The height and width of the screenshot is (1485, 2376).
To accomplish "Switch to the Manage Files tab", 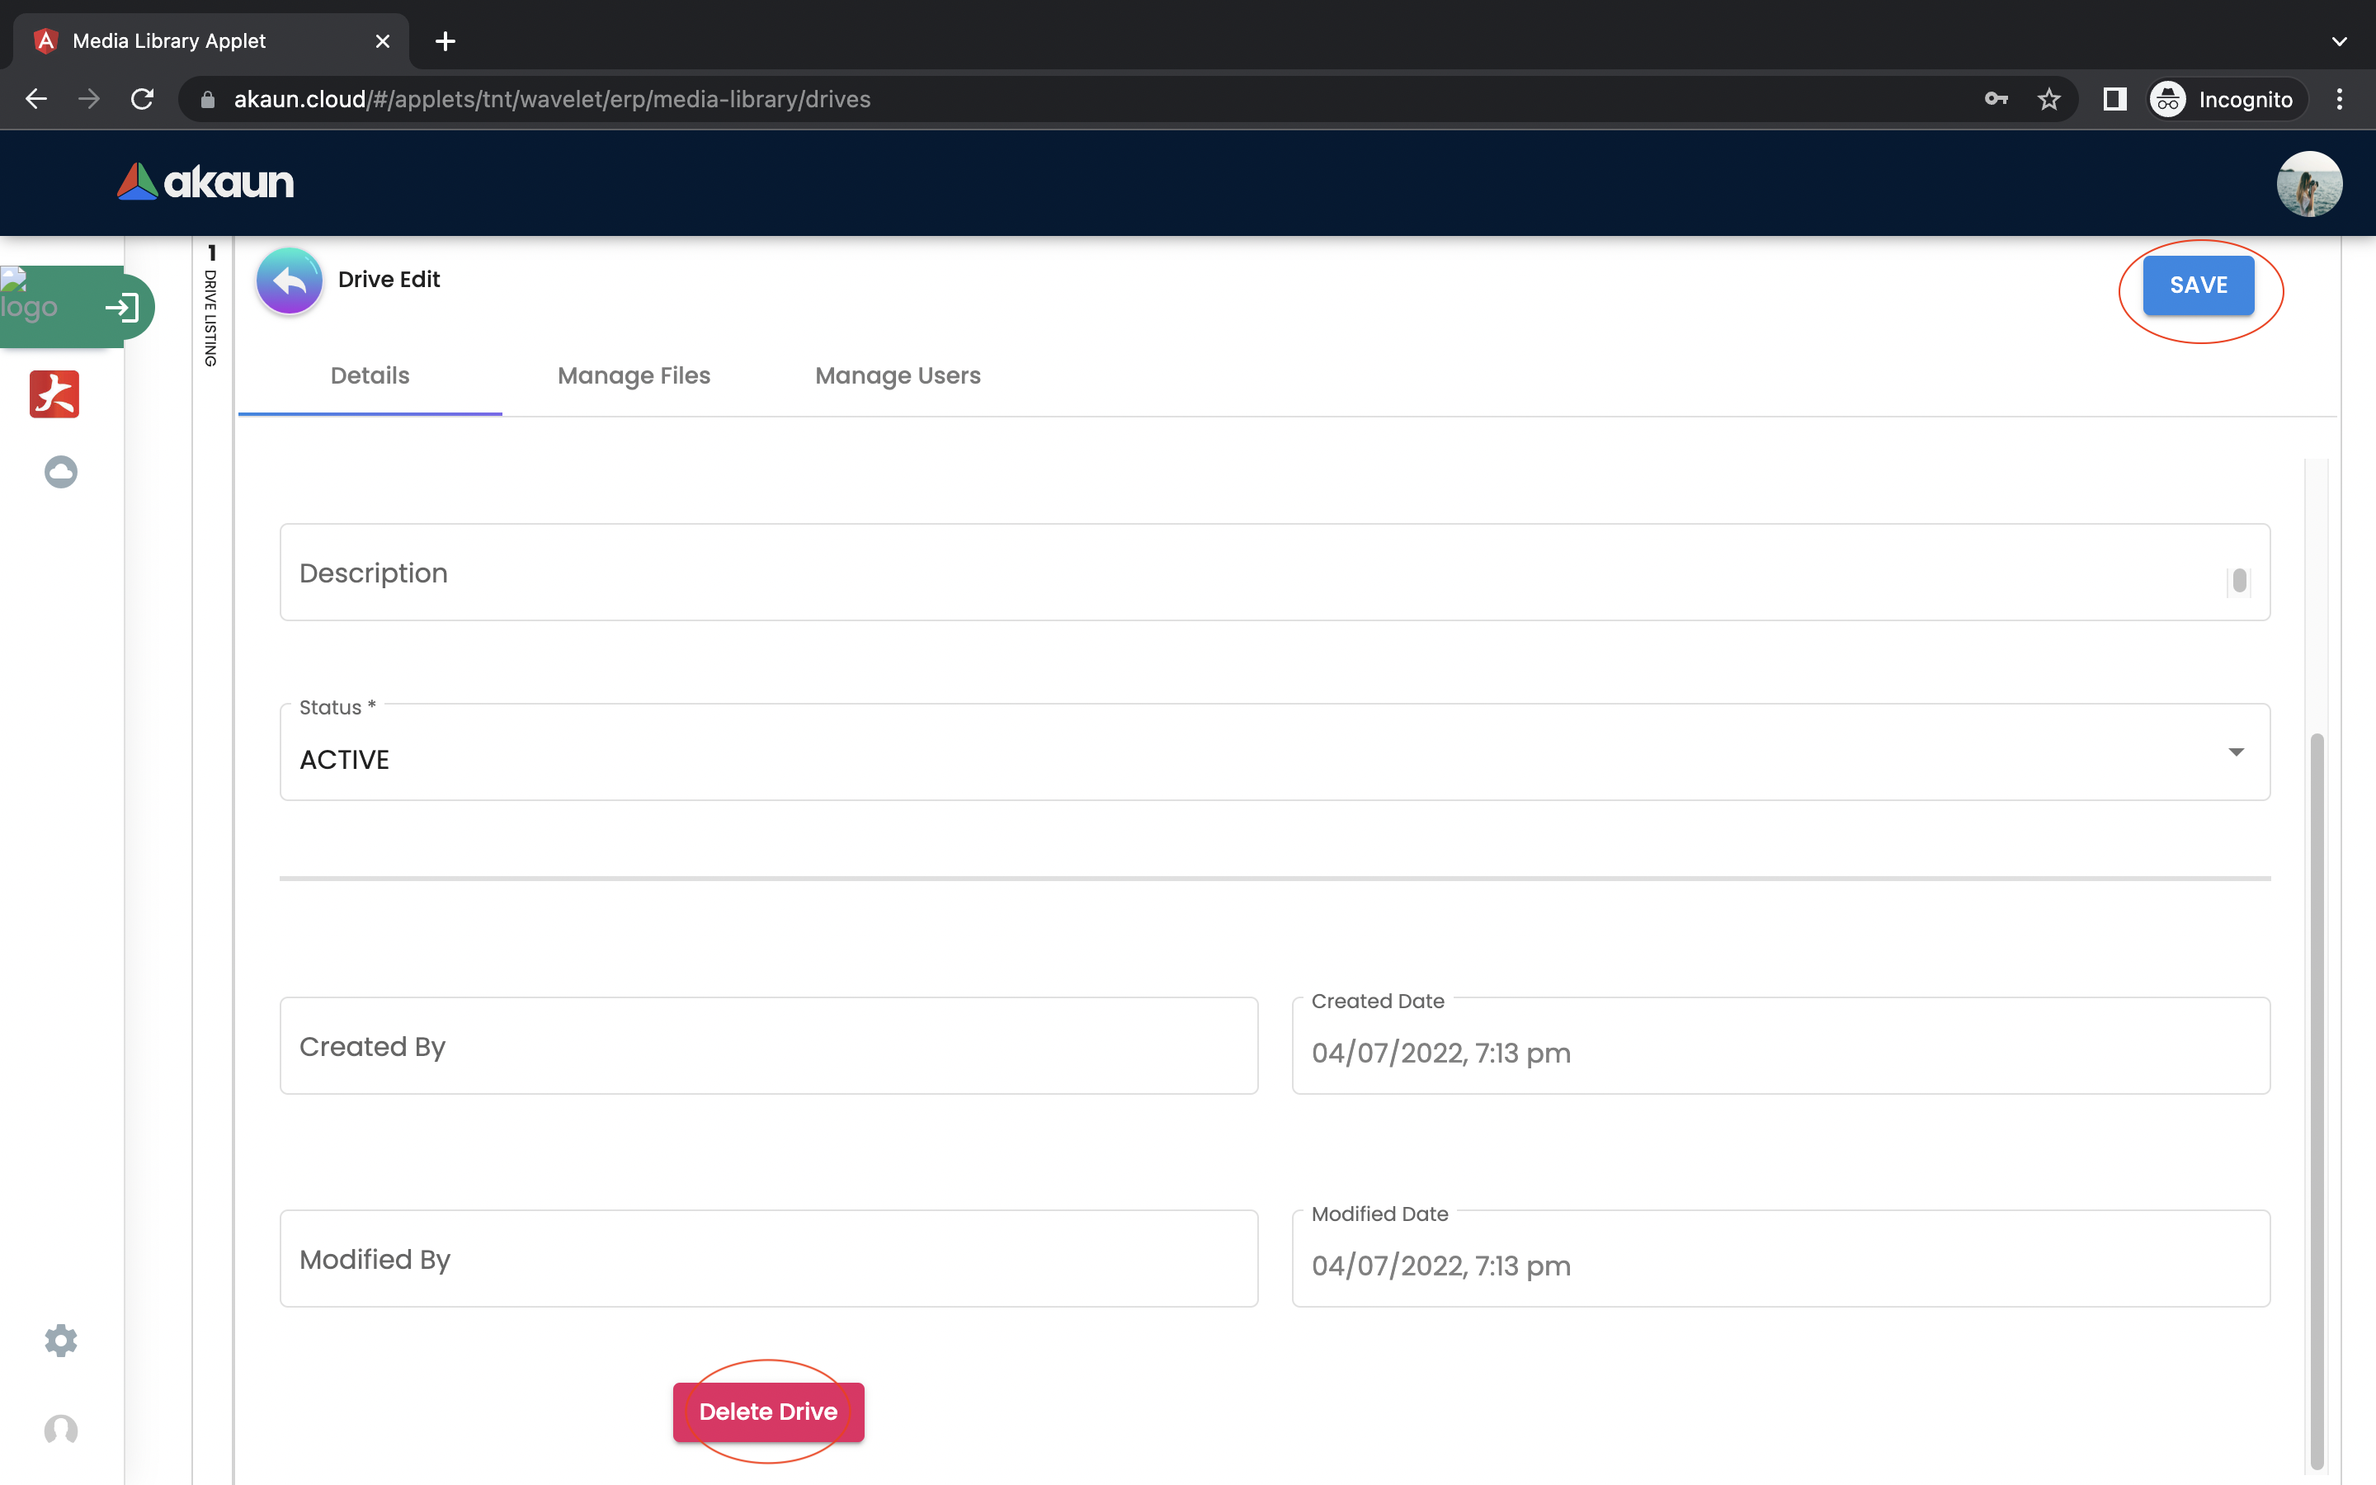I will 634,375.
